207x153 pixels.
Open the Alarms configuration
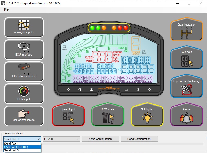pos(186,116)
